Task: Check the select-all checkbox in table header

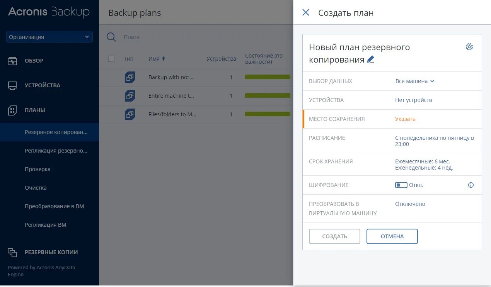Action: click(x=111, y=59)
